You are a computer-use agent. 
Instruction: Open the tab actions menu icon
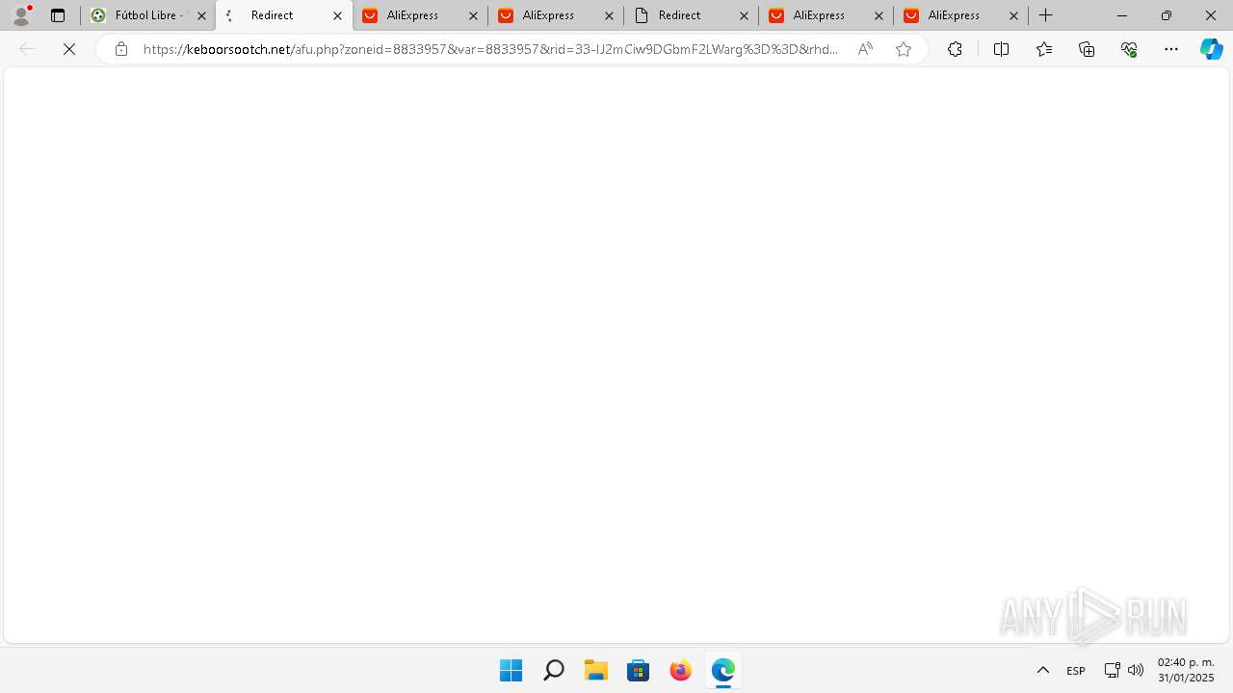coord(58,15)
